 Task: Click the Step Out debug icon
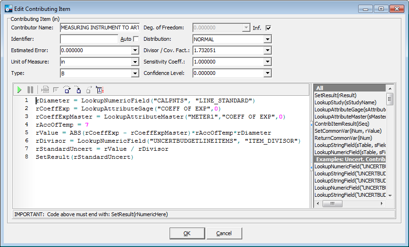coord(89,90)
